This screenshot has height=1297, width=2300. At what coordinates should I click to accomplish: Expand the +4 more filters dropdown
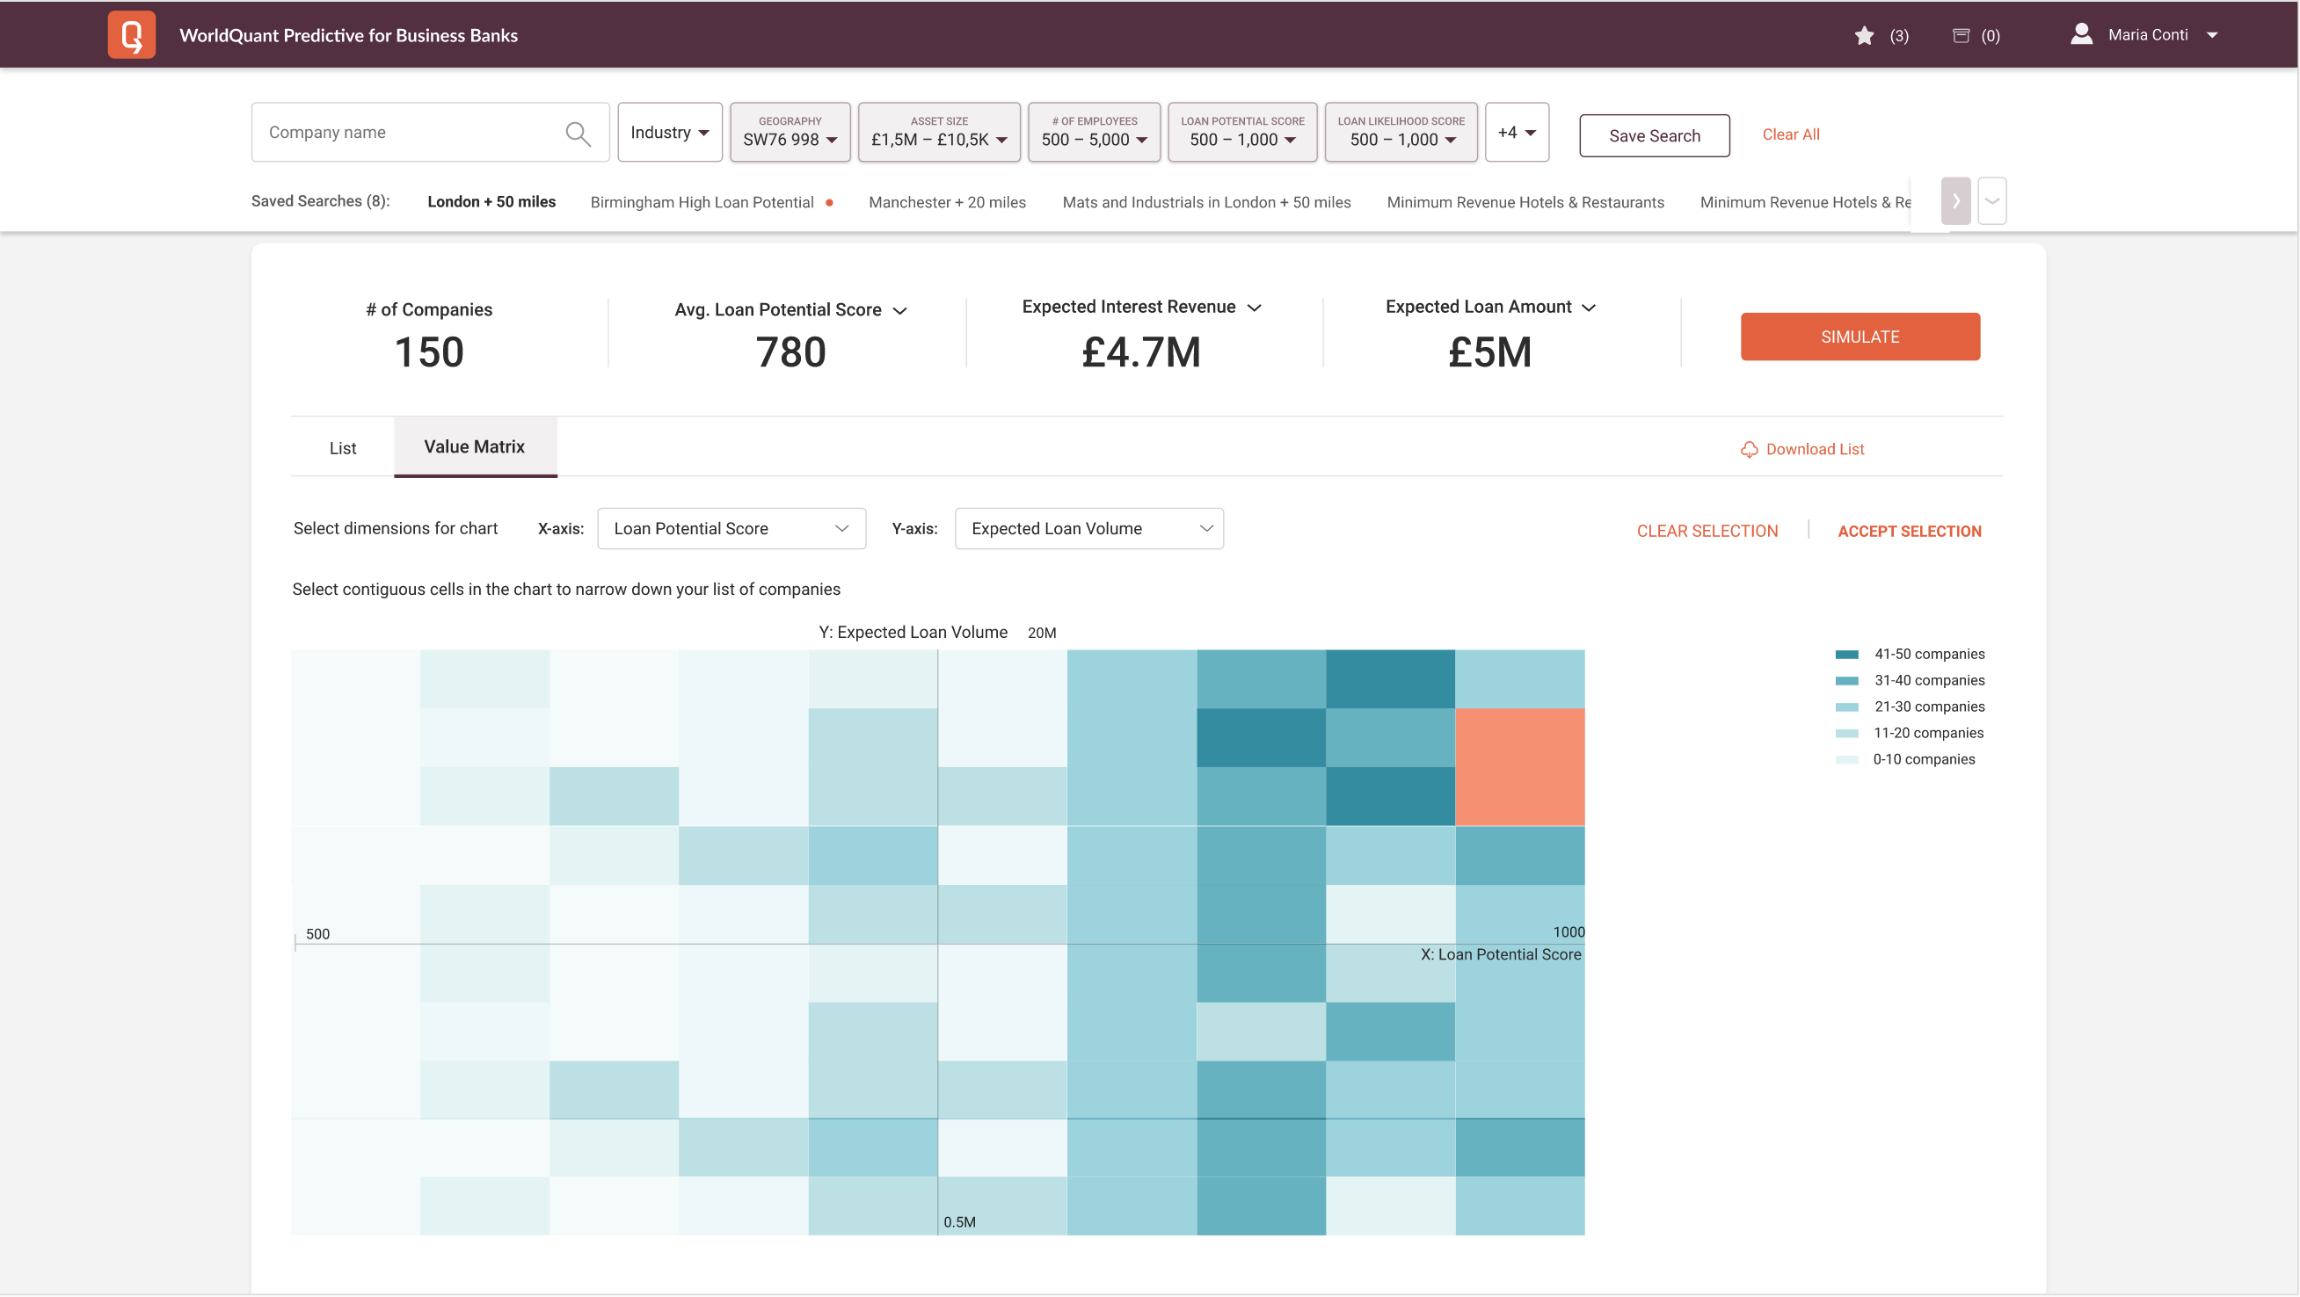1515,132
